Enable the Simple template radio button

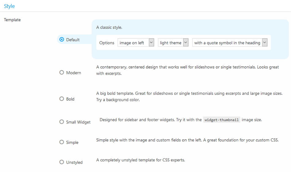click(62, 142)
